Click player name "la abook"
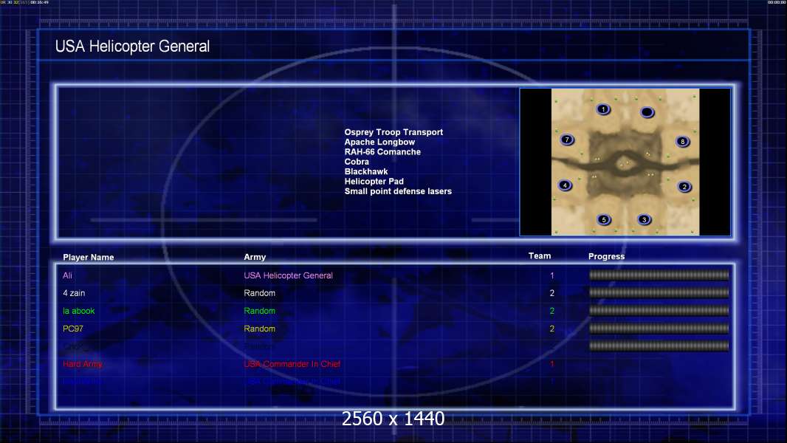The width and height of the screenshot is (787, 443). 79,311
